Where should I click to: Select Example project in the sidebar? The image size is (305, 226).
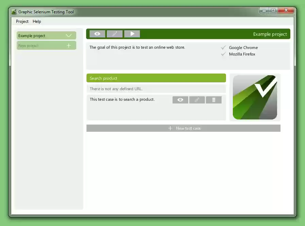click(x=41, y=35)
